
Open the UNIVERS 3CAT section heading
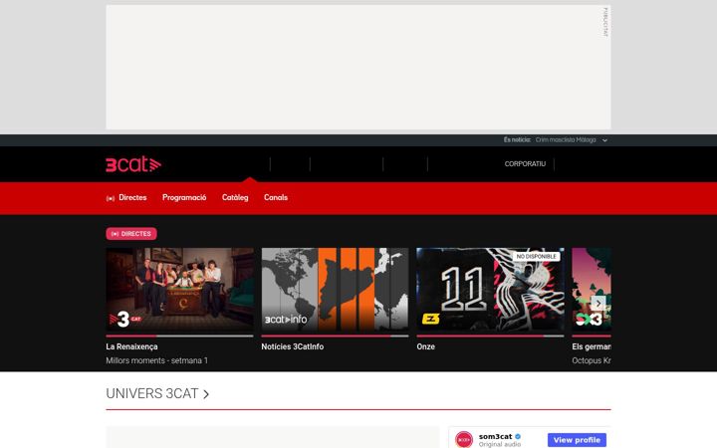(x=152, y=393)
